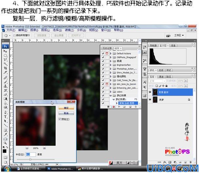Select the Healing Brush tool
The image size is (199, 173).
click(x=5, y=77)
